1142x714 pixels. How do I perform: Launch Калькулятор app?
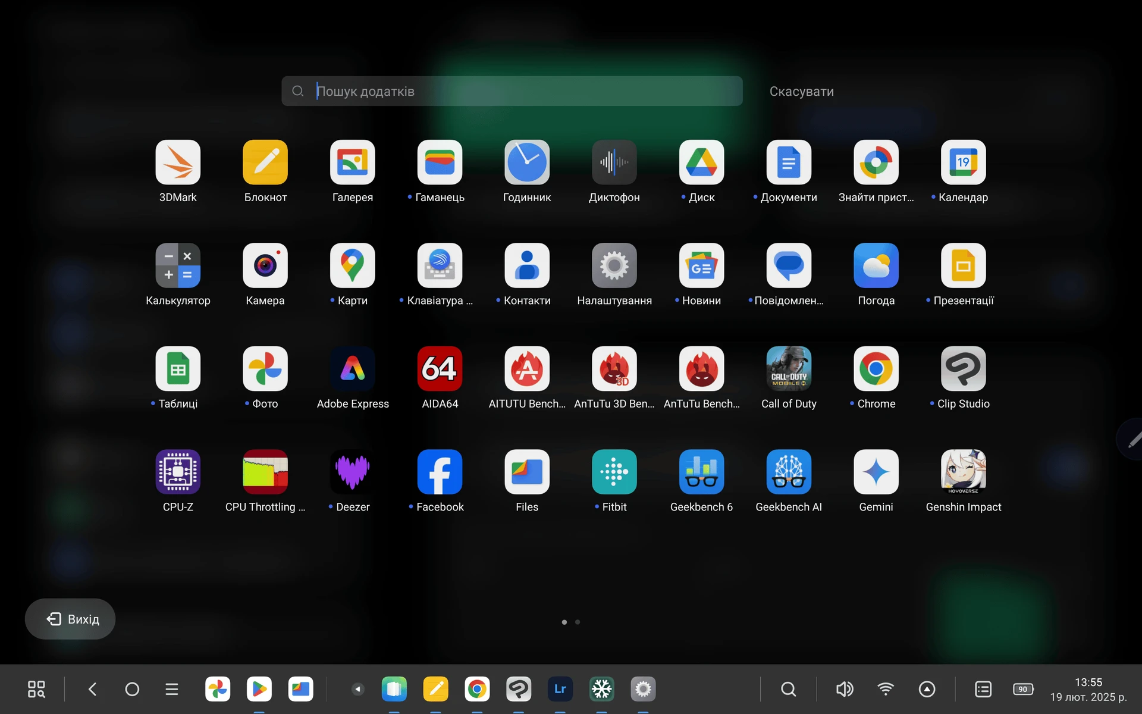coord(178,265)
